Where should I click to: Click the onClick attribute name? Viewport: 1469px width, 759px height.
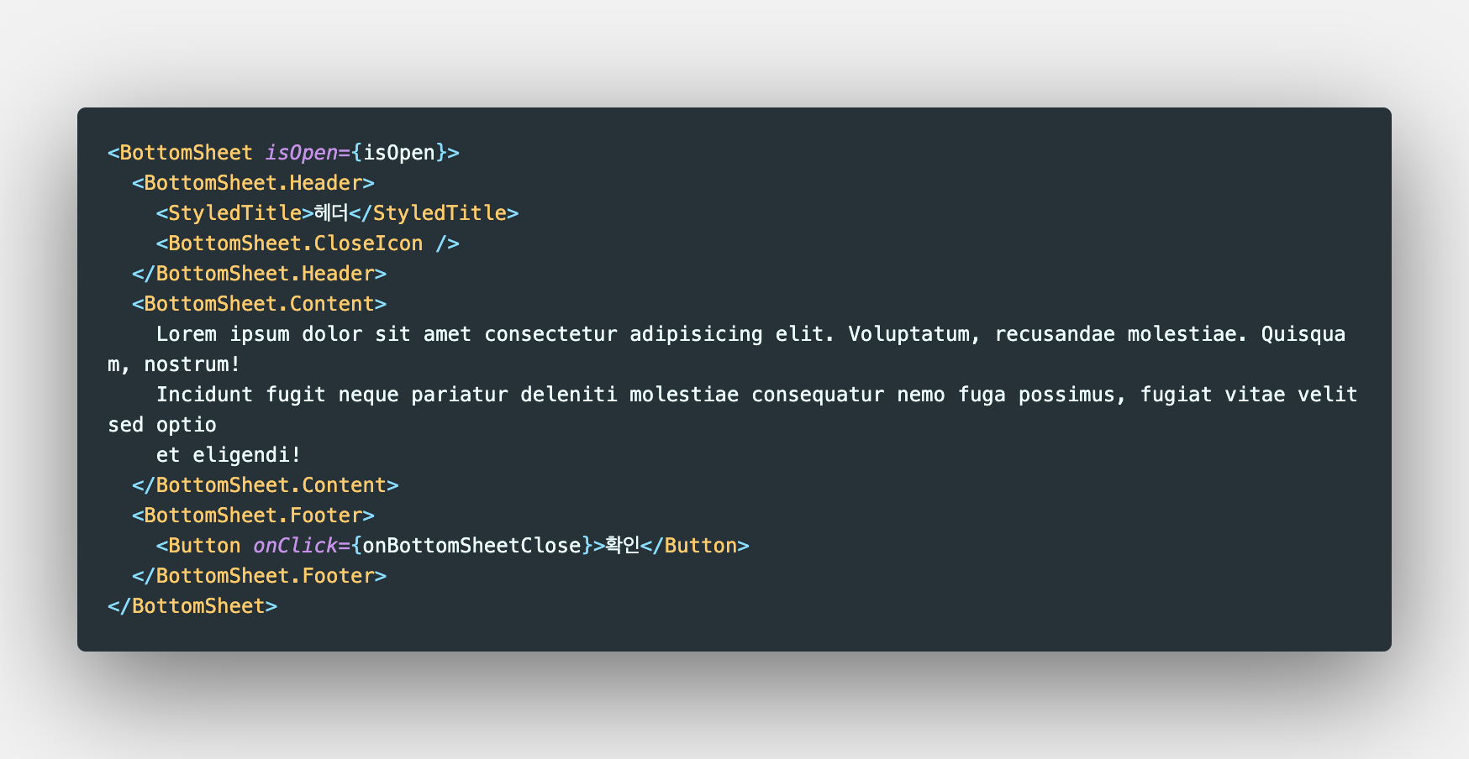pos(295,546)
